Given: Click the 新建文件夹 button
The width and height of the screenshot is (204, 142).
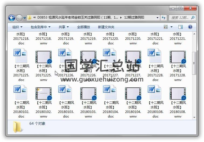Looking at the screenshot, I should (x=106, y=27).
